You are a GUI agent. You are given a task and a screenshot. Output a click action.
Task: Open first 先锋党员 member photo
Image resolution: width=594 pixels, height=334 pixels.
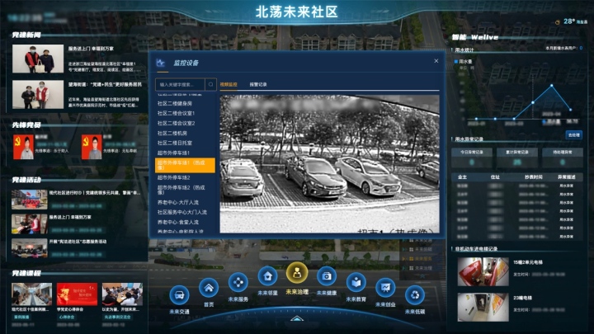[23, 147]
